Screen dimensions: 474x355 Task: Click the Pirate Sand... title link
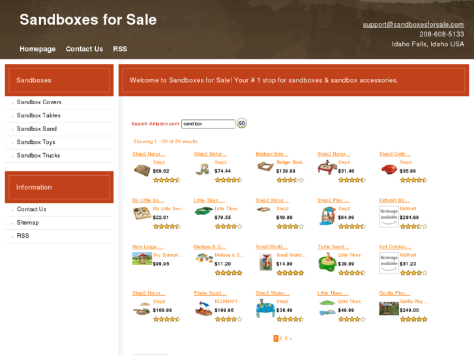(x=210, y=292)
